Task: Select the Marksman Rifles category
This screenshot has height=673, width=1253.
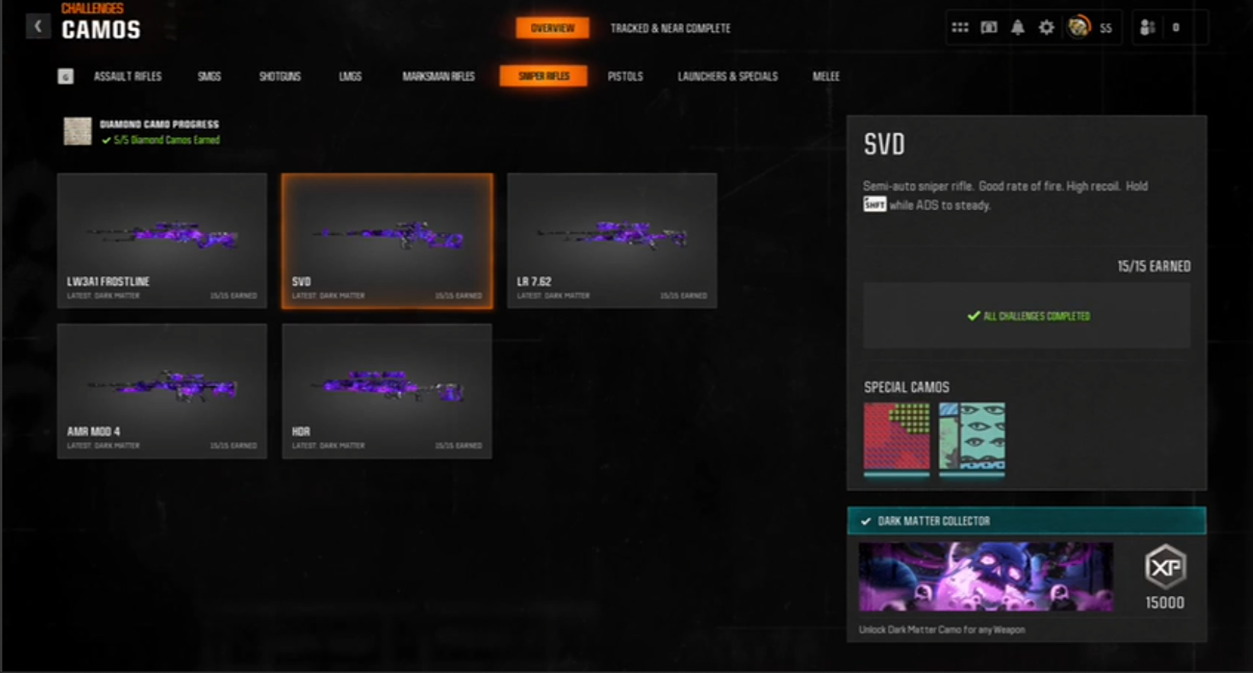Action: 439,76
